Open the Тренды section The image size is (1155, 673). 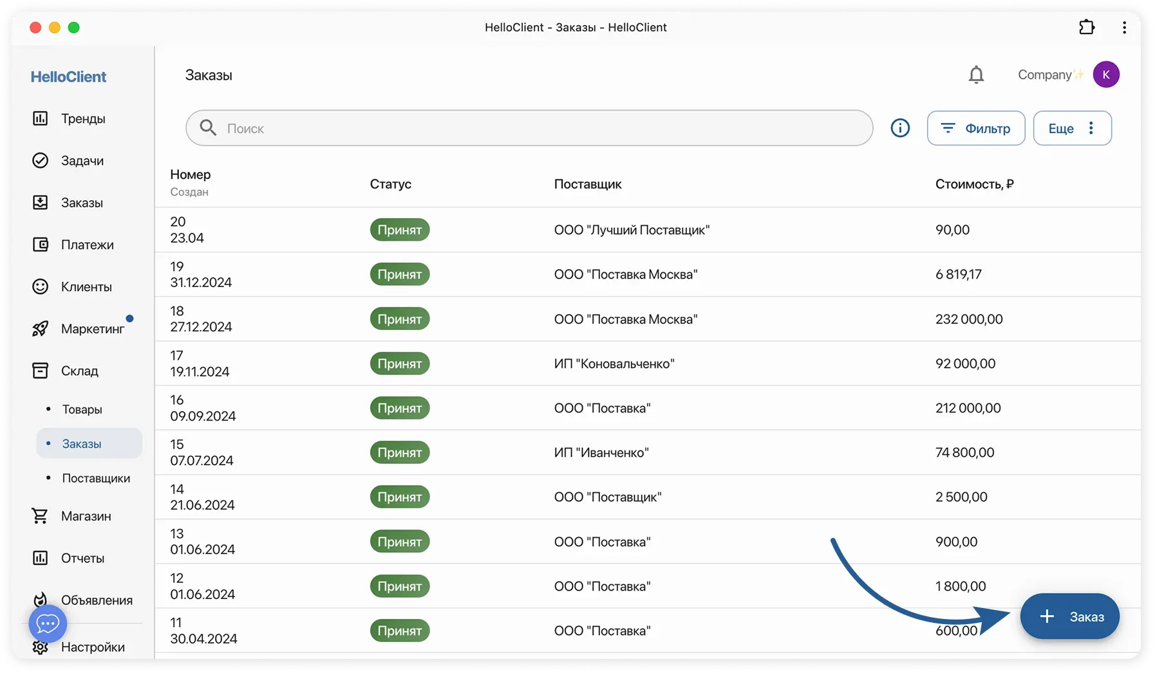click(x=82, y=118)
